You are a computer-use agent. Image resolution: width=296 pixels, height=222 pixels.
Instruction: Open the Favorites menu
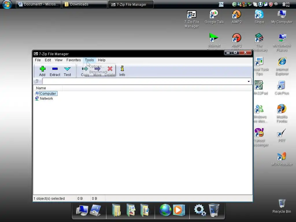tap(73, 60)
